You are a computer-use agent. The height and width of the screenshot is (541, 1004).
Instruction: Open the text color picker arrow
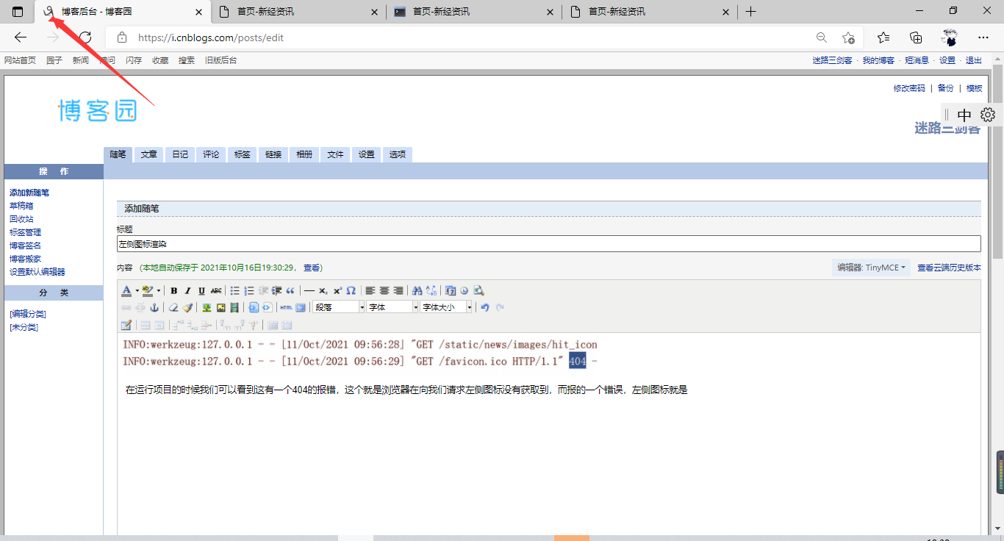coord(137,290)
